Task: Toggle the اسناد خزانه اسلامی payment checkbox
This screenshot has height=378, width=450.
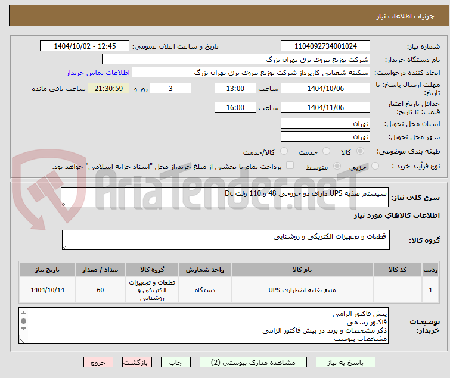Action: point(290,165)
